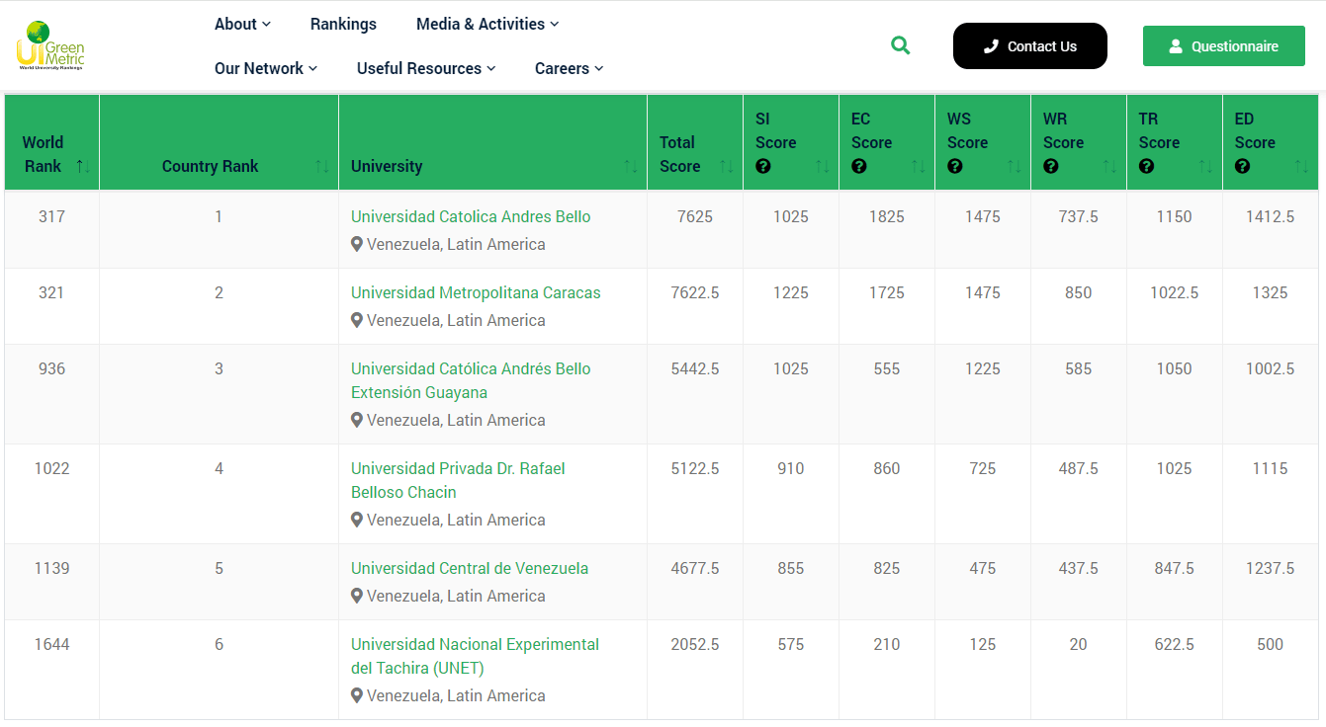Click the EC Score help question-mark icon
This screenshot has height=727, width=1326.
[858, 167]
